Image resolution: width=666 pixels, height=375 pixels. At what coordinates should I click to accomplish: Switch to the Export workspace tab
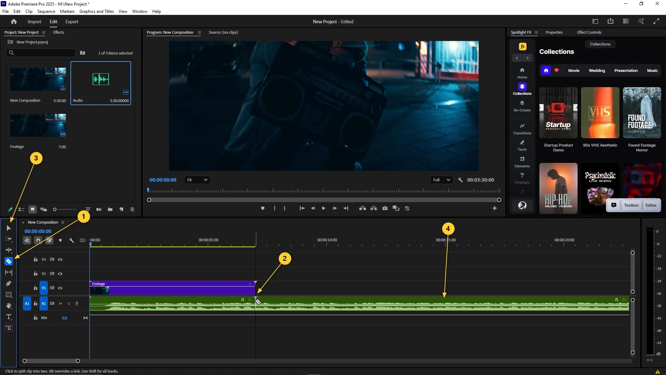point(72,22)
